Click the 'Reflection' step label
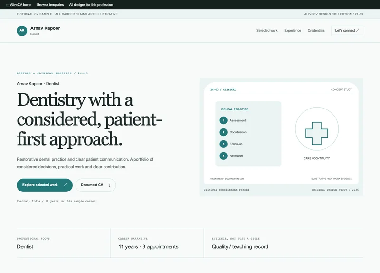The width and height of the screenshot is (380, 273). point(236,156)
